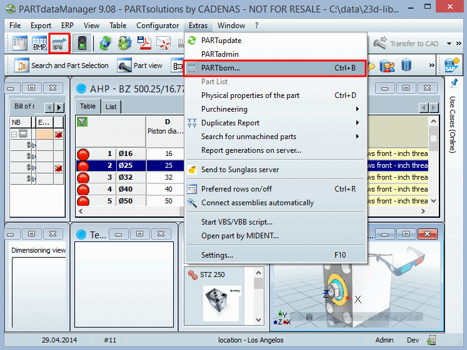Viewport: 467px width, 350px height.
Task: Select table row 3 Ø32
Action: (x=130, y=177)
